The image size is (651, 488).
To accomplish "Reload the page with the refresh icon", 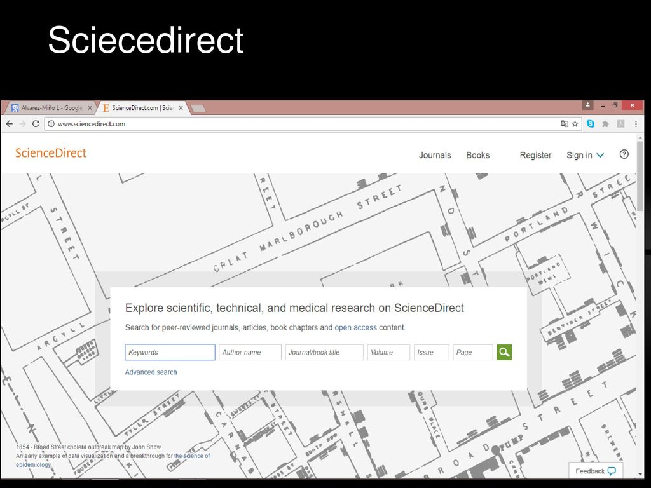I will 36,124.
